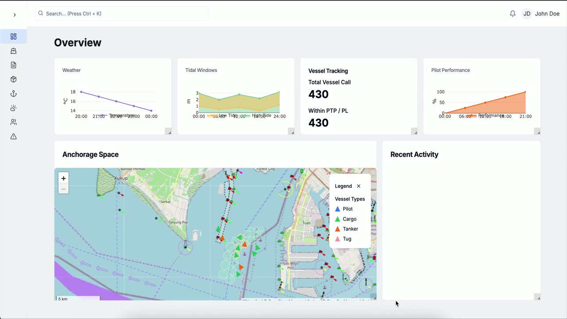Click the search magnifier icon

coord(41,13)
